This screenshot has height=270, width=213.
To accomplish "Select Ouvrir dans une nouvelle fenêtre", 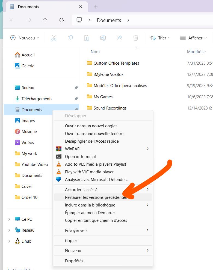I will point(103,134).
